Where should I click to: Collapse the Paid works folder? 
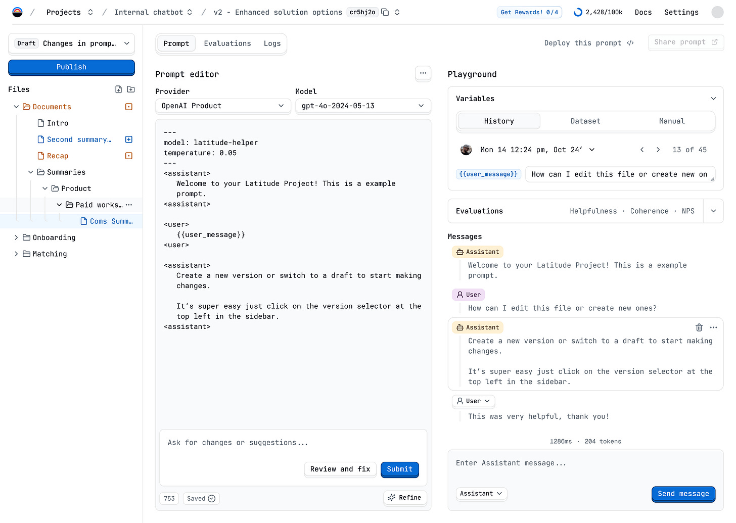[x=59, y=205]
